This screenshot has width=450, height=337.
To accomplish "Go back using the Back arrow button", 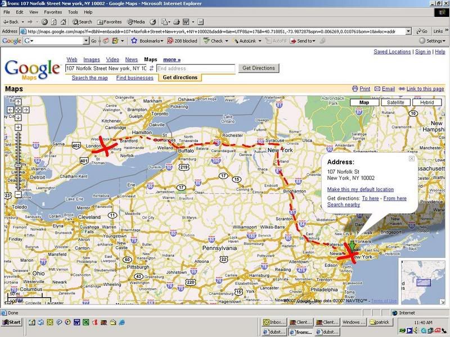I will click(11, 22).
